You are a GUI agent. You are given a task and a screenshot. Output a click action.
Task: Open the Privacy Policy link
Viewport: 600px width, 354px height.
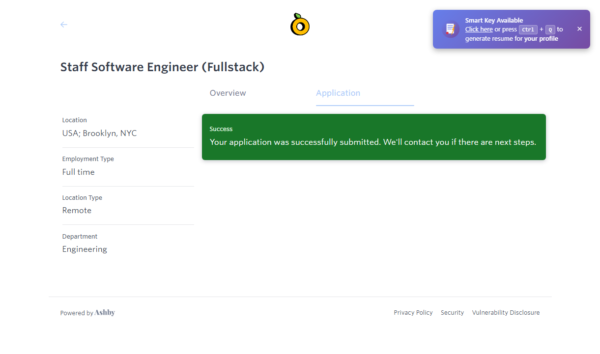coord(413,313)
